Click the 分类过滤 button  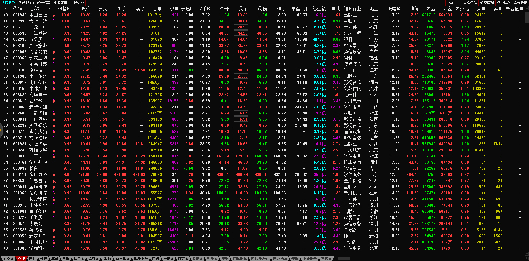click(453, 3)
